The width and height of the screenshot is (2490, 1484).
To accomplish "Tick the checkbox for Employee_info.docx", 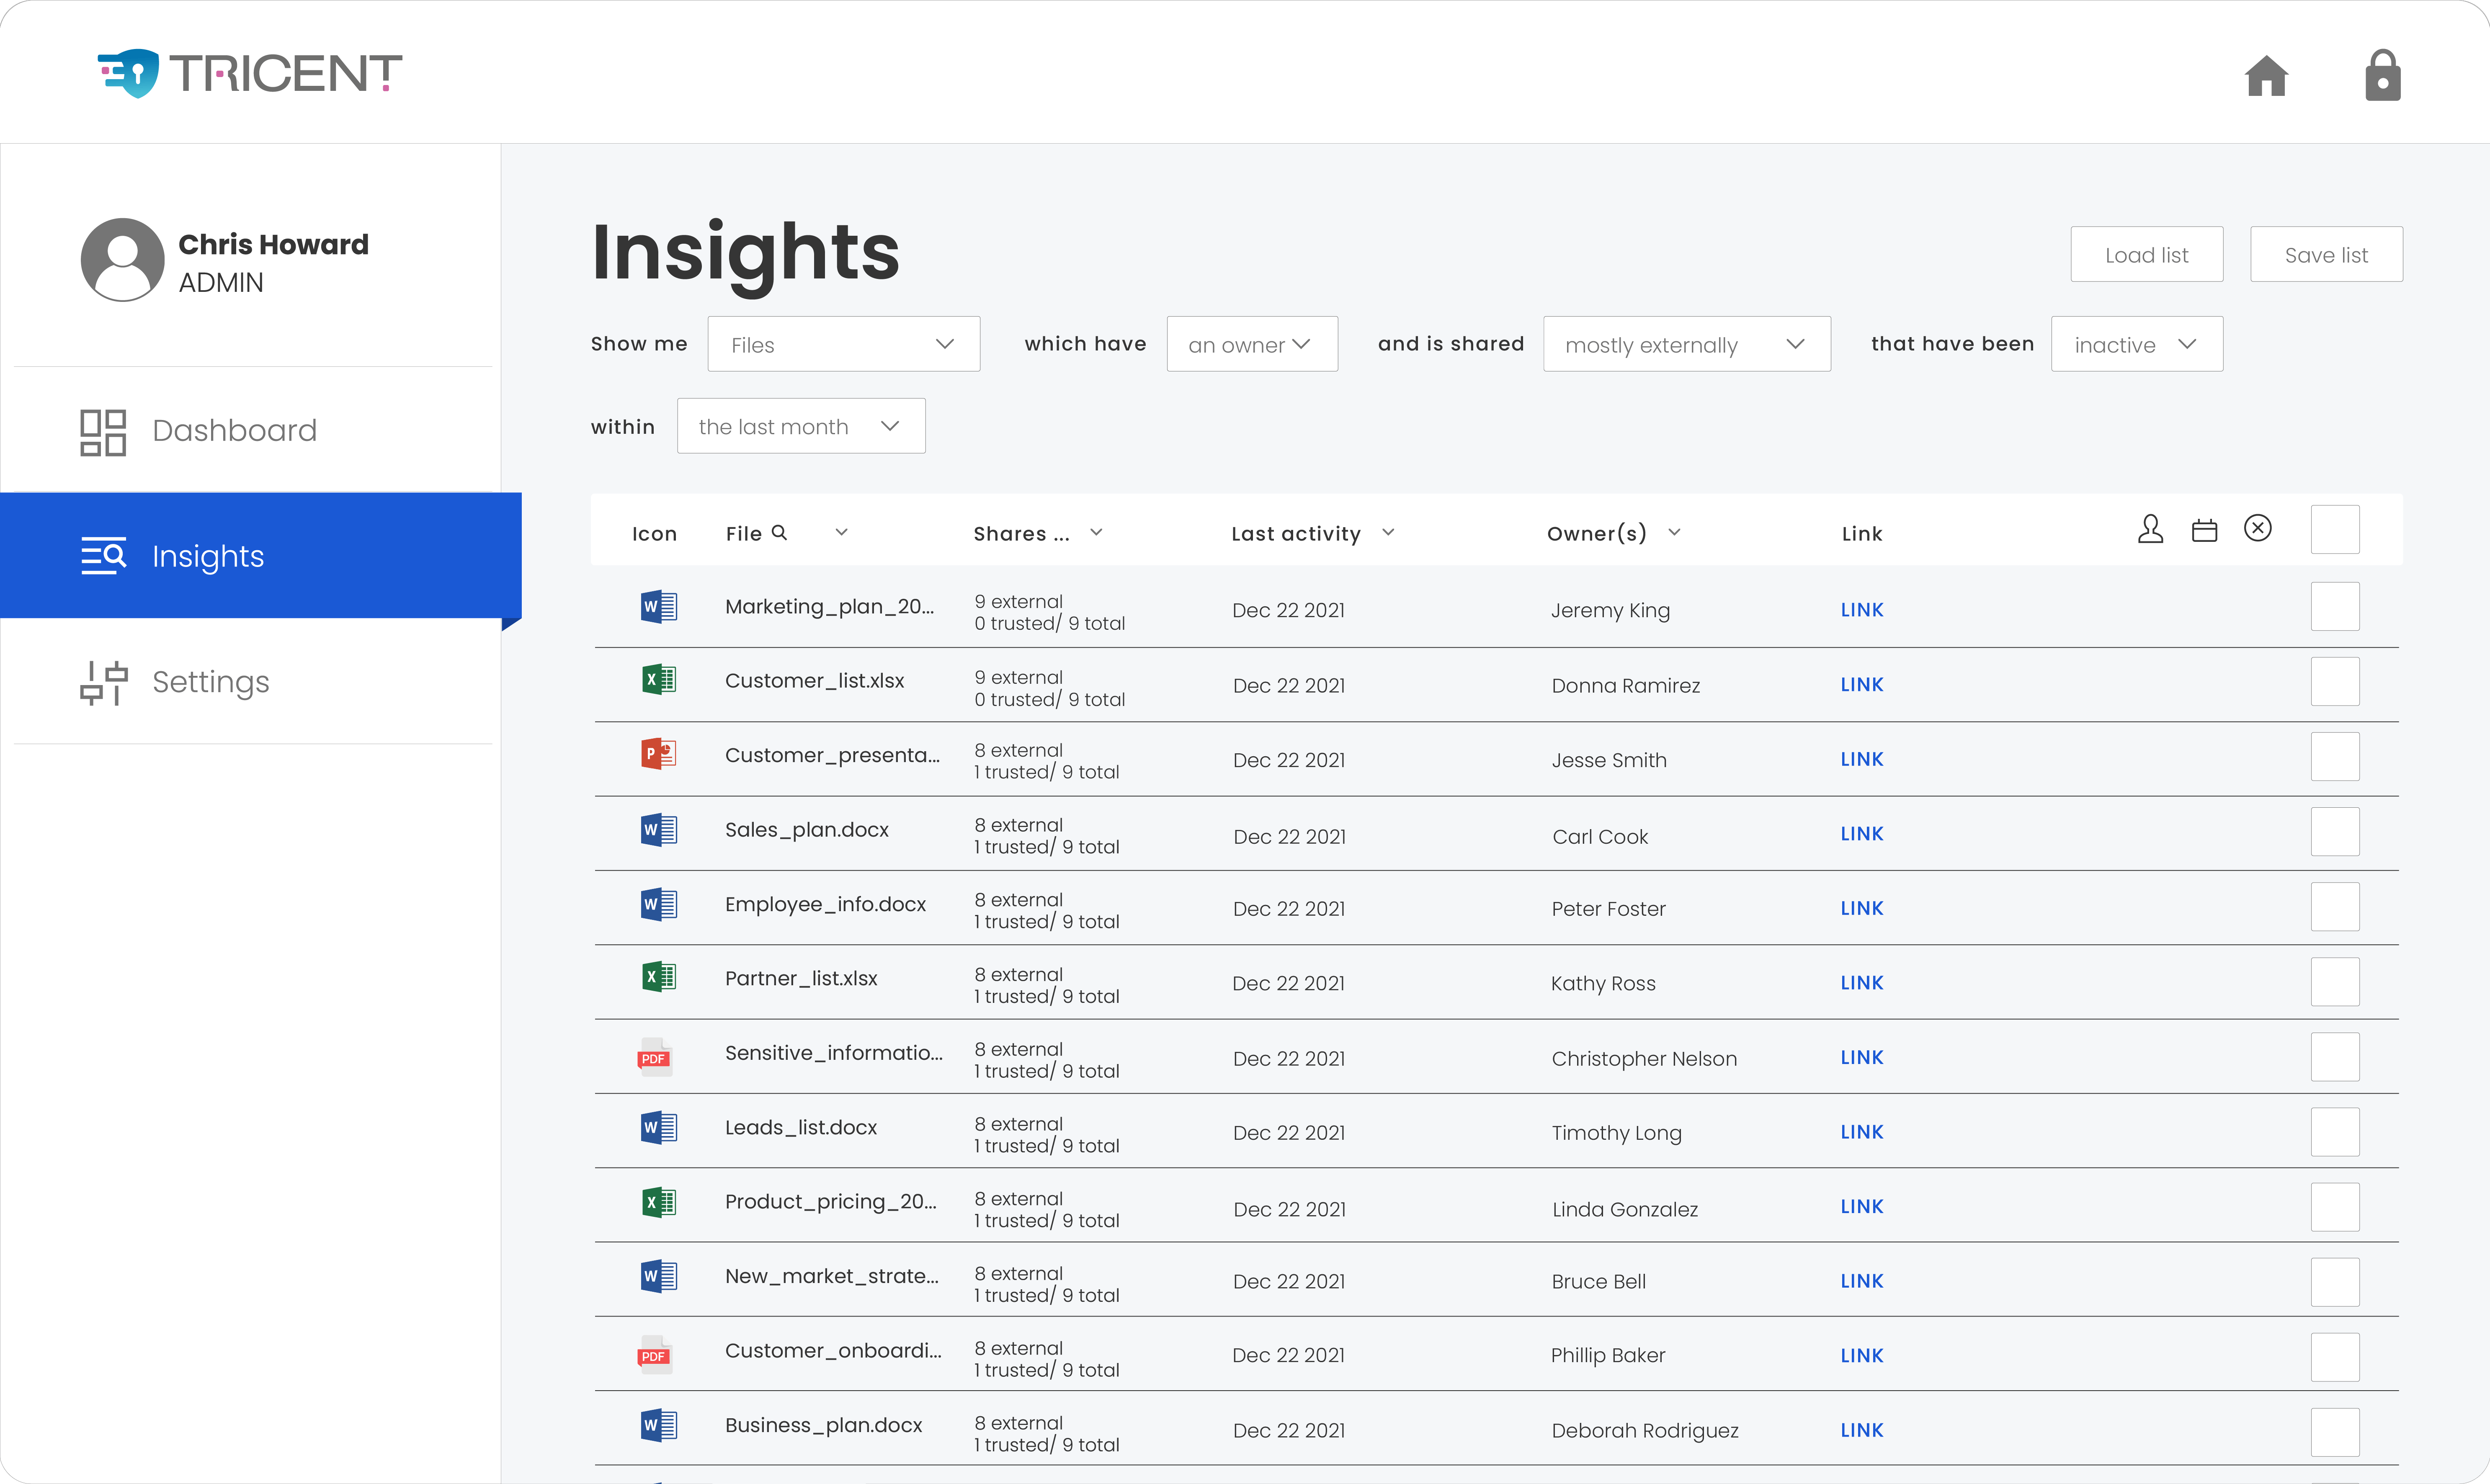I will pos(2335,907).
